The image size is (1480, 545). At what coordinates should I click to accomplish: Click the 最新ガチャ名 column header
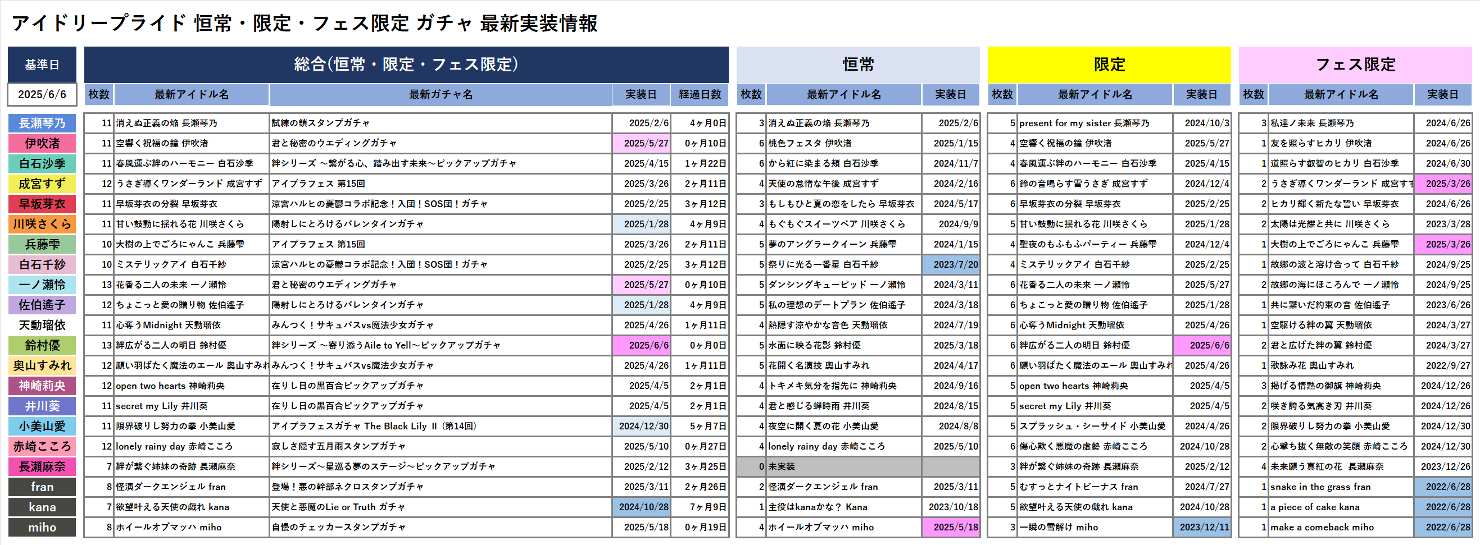point(441,95)
